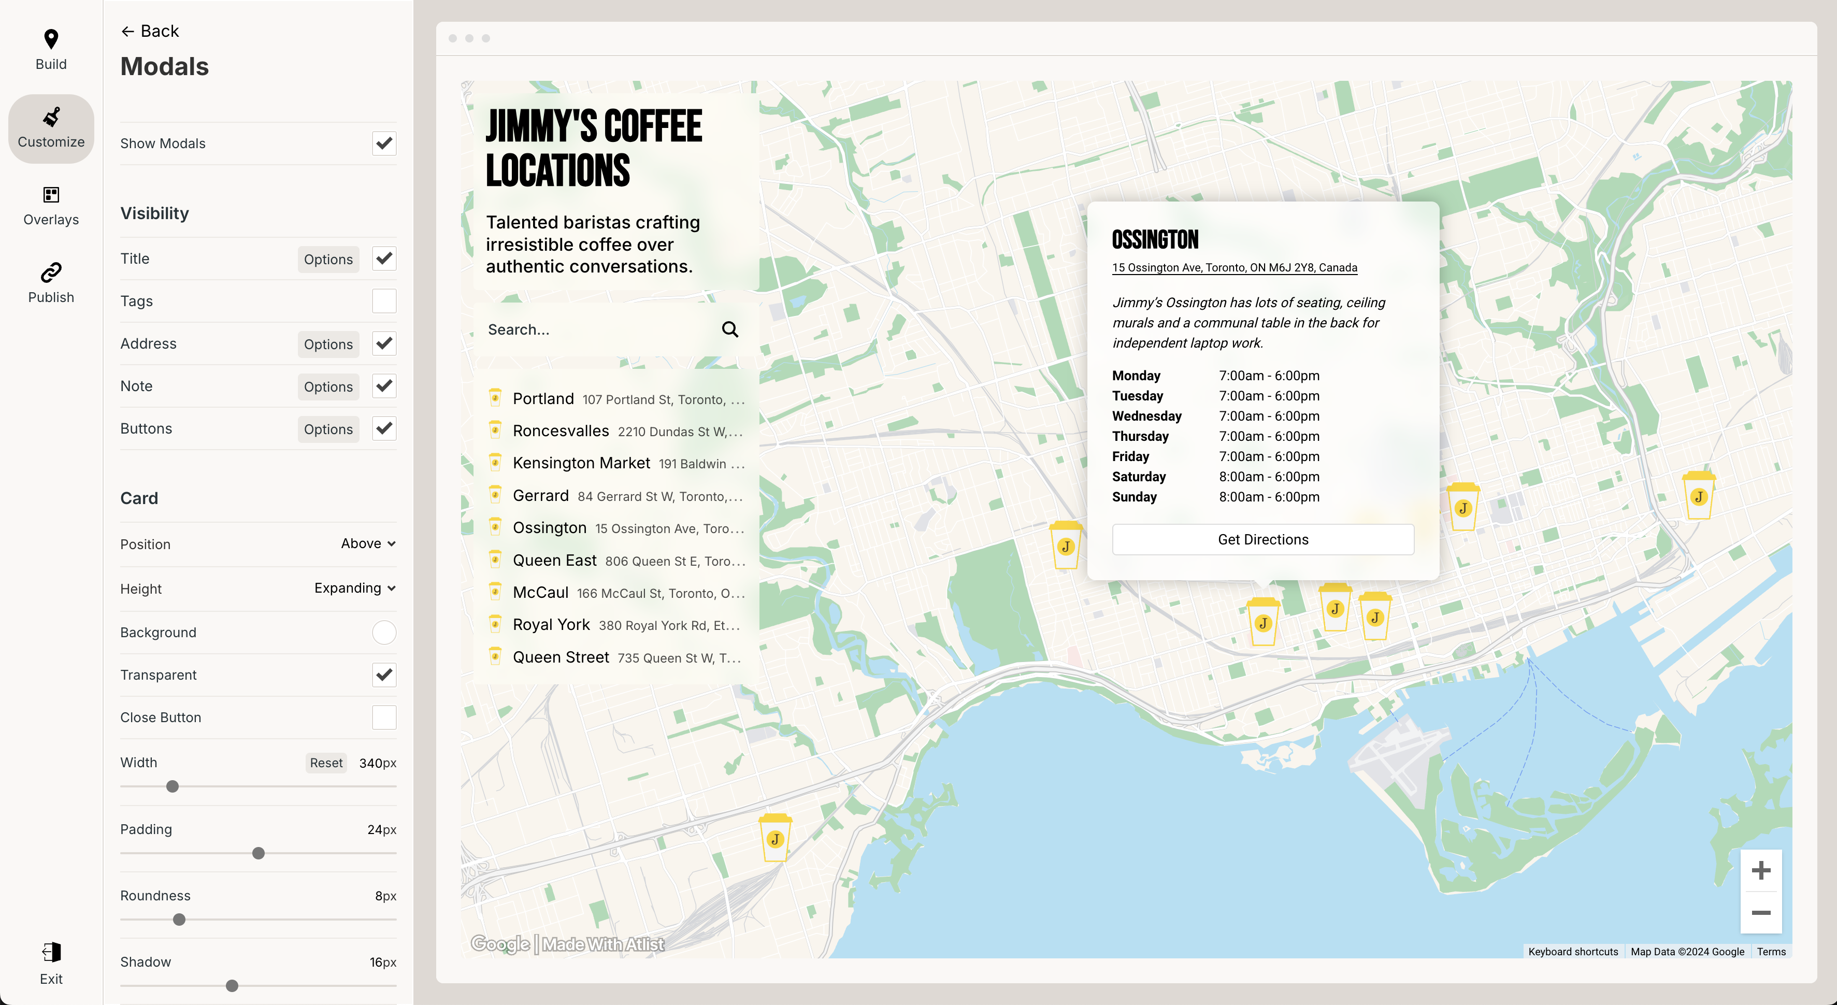Click the search magnifier icon
The height and width of the screenshot is (1005, 1837).
click(729, 329)
